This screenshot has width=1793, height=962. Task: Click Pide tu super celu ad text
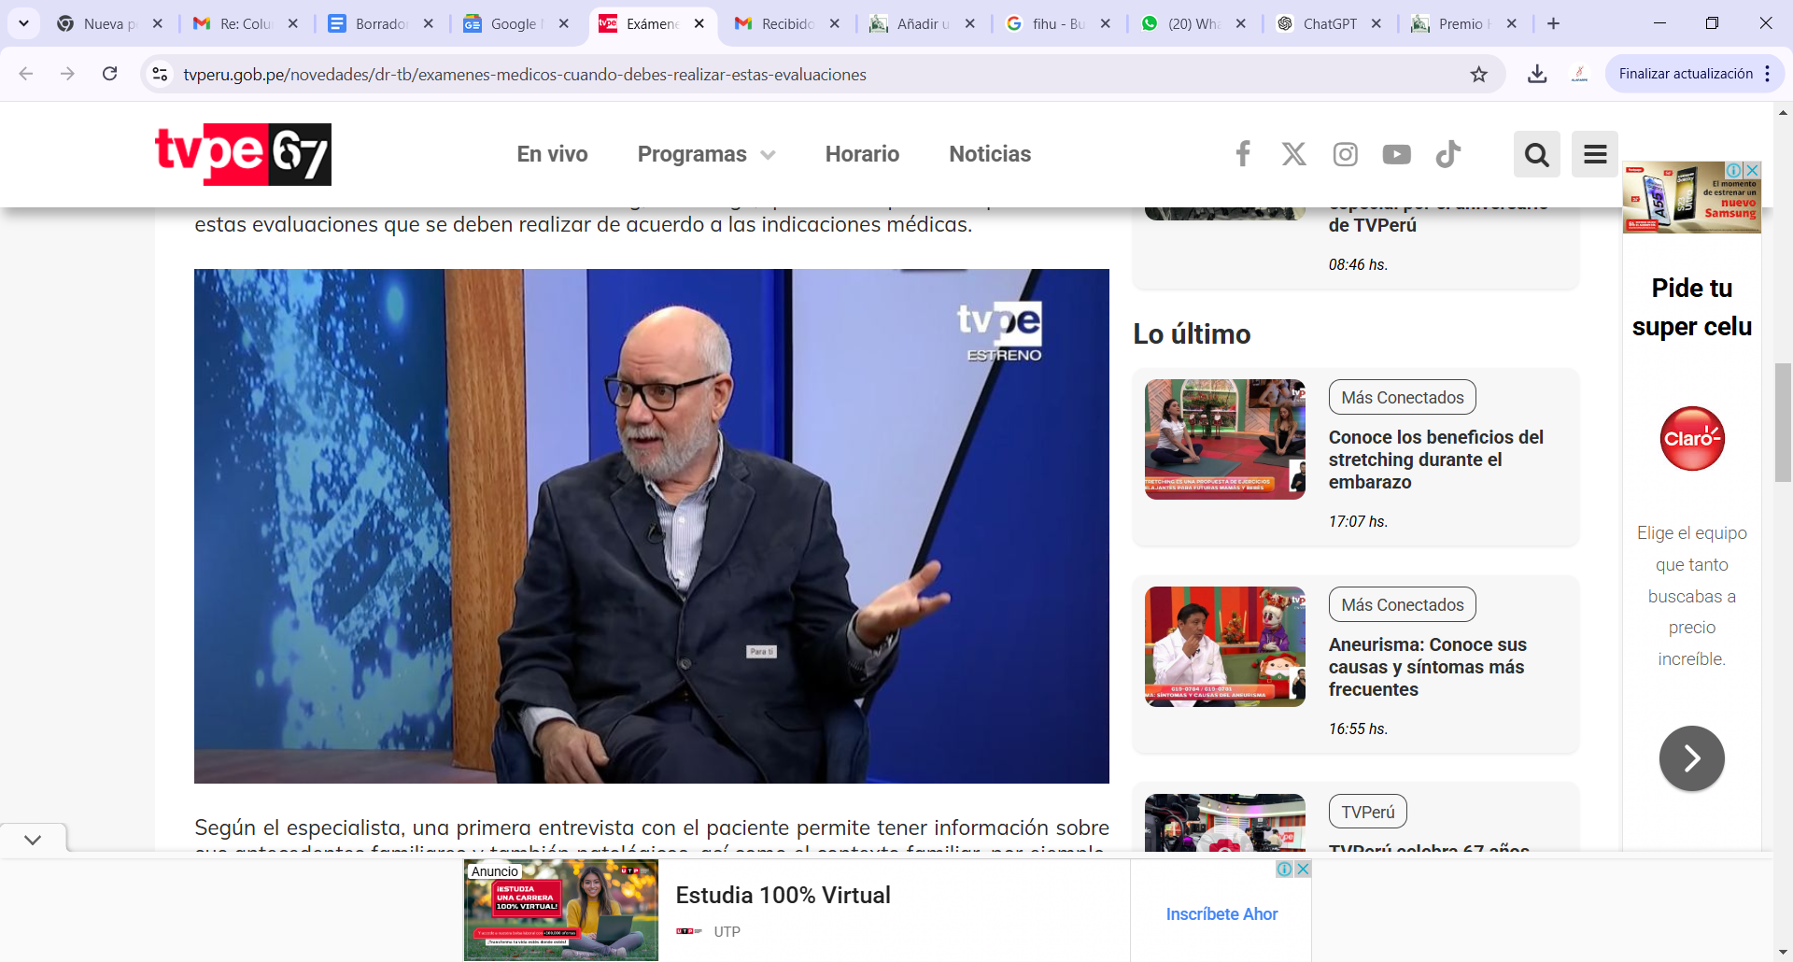tap(1692, 307)
